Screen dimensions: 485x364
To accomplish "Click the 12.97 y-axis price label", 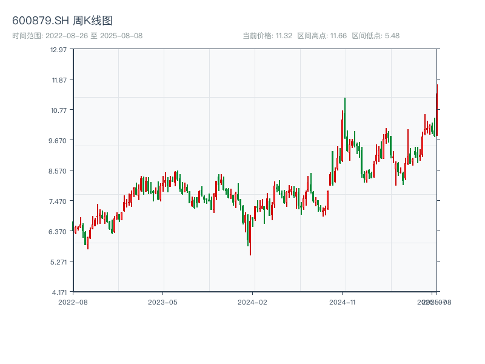I will click(x=59, y=49).
